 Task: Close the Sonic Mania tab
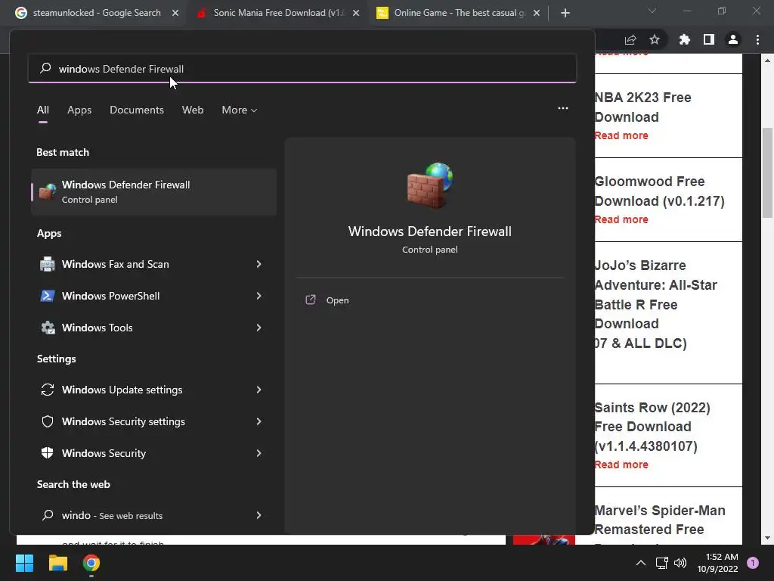[356, 13]
